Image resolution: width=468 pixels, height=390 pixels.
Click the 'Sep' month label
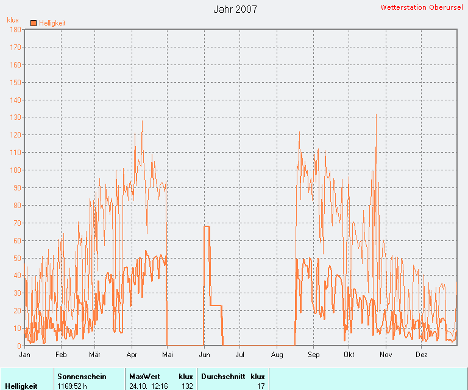pyautogui.click(x=314, y=355)
